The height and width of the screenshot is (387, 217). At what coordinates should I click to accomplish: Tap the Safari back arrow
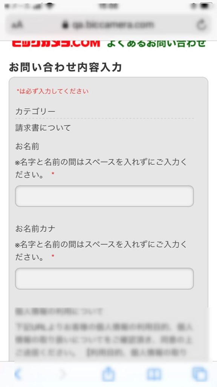[x=18, y=374]
